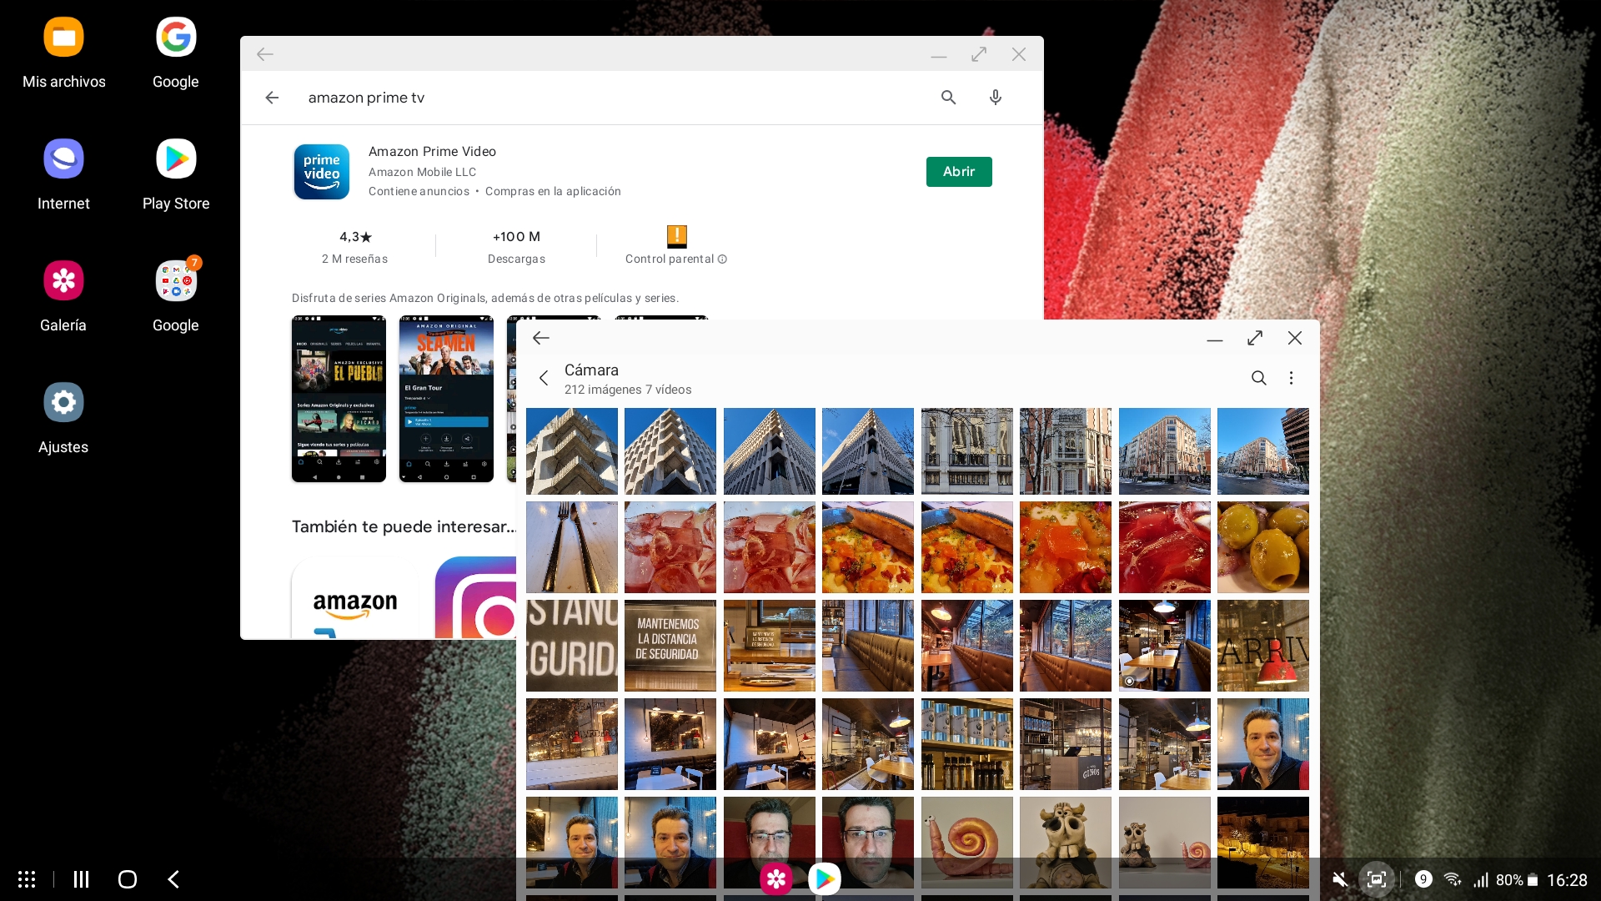Click Amazon Prime Video title
Screen dimensions: 1601x901
[432, 151]
